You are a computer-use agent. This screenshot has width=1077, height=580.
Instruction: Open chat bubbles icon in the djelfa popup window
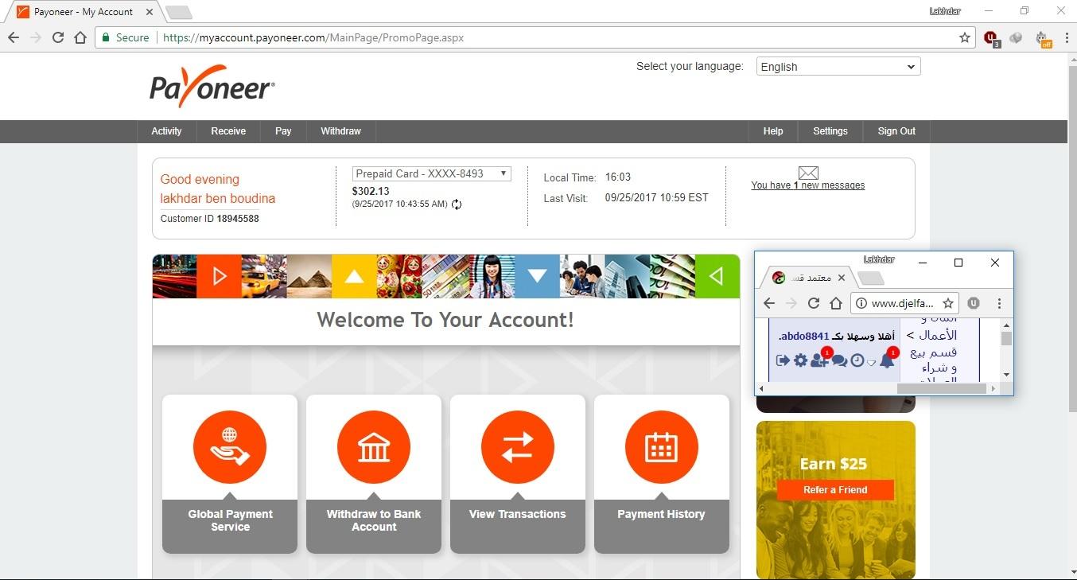coord(839,360)
